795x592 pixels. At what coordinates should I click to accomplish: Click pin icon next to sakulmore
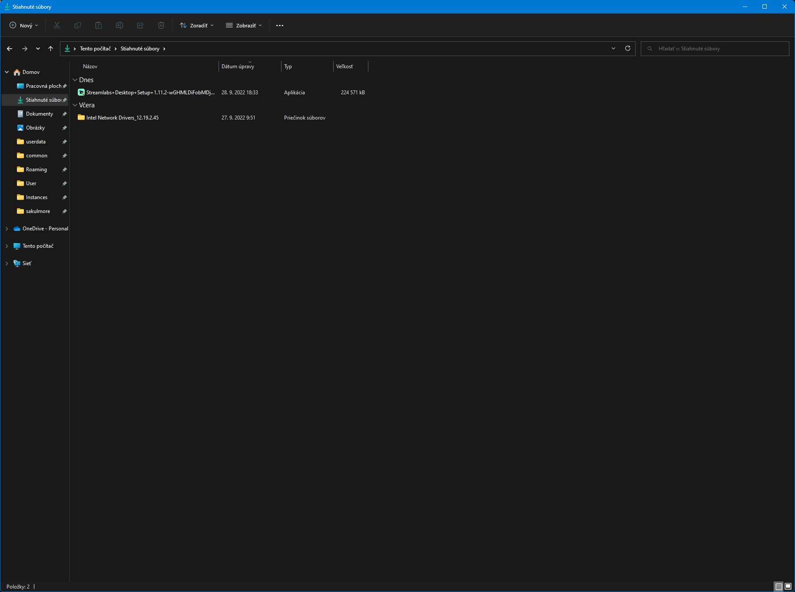click(x=64, y=211)
